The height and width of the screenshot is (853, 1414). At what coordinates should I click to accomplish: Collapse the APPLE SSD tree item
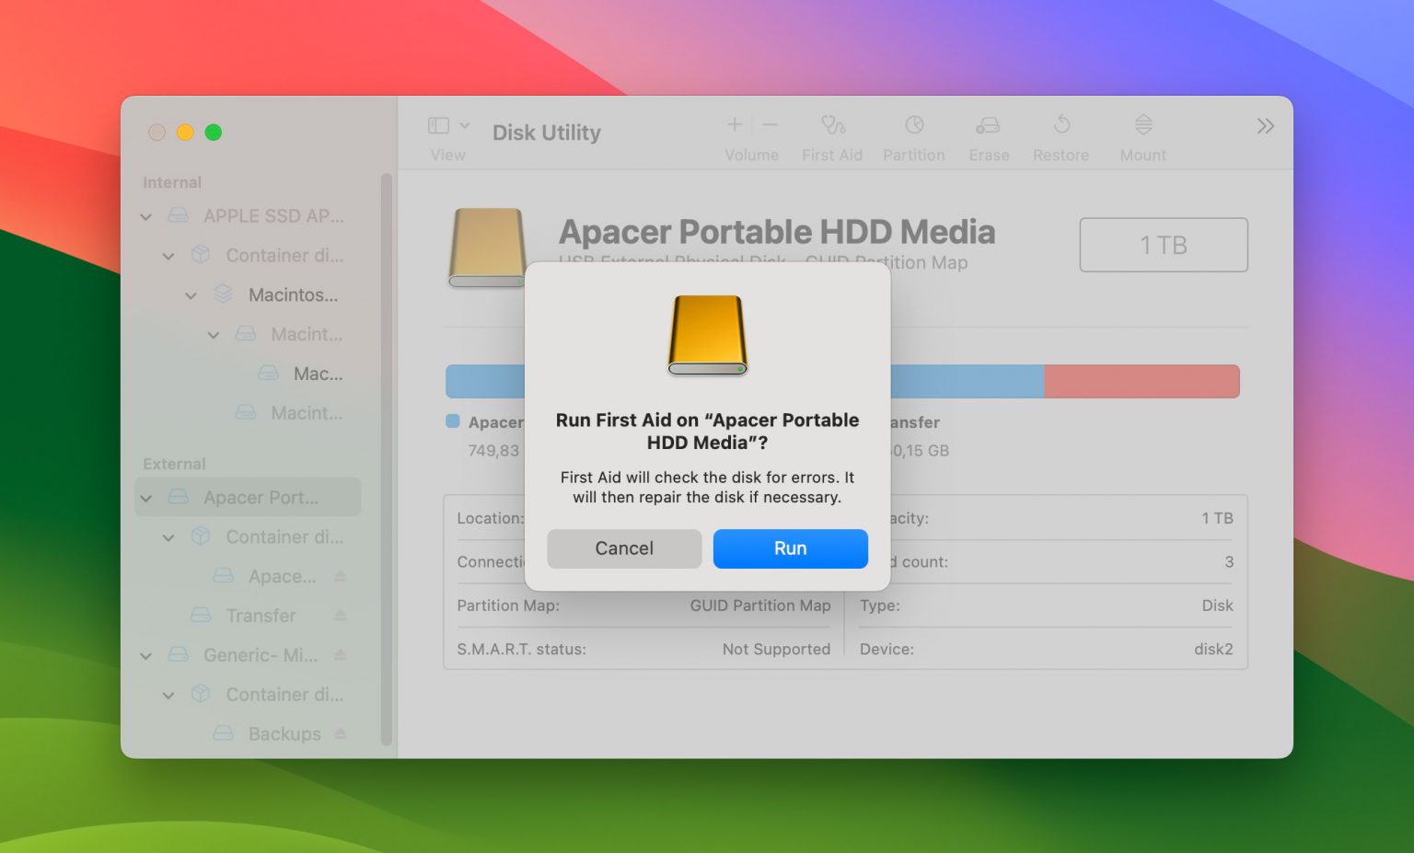pyautogui.click(x=145, y=216)
